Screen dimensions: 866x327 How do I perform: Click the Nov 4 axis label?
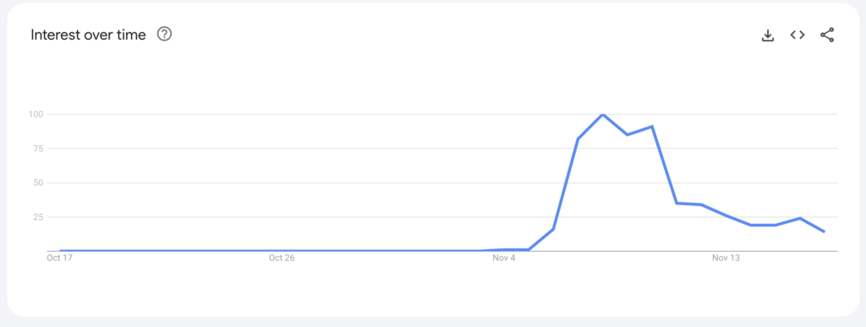pyautogui.click(x=504, y=258)
